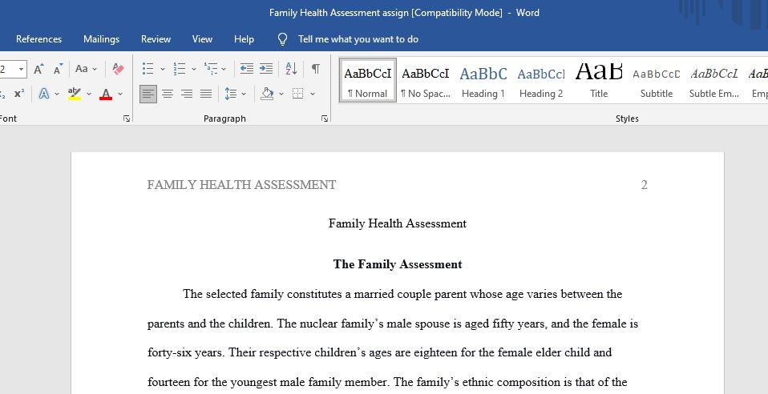768x394 pixels.
Task: Click the page number 2 in header
Action: (644, 185)
